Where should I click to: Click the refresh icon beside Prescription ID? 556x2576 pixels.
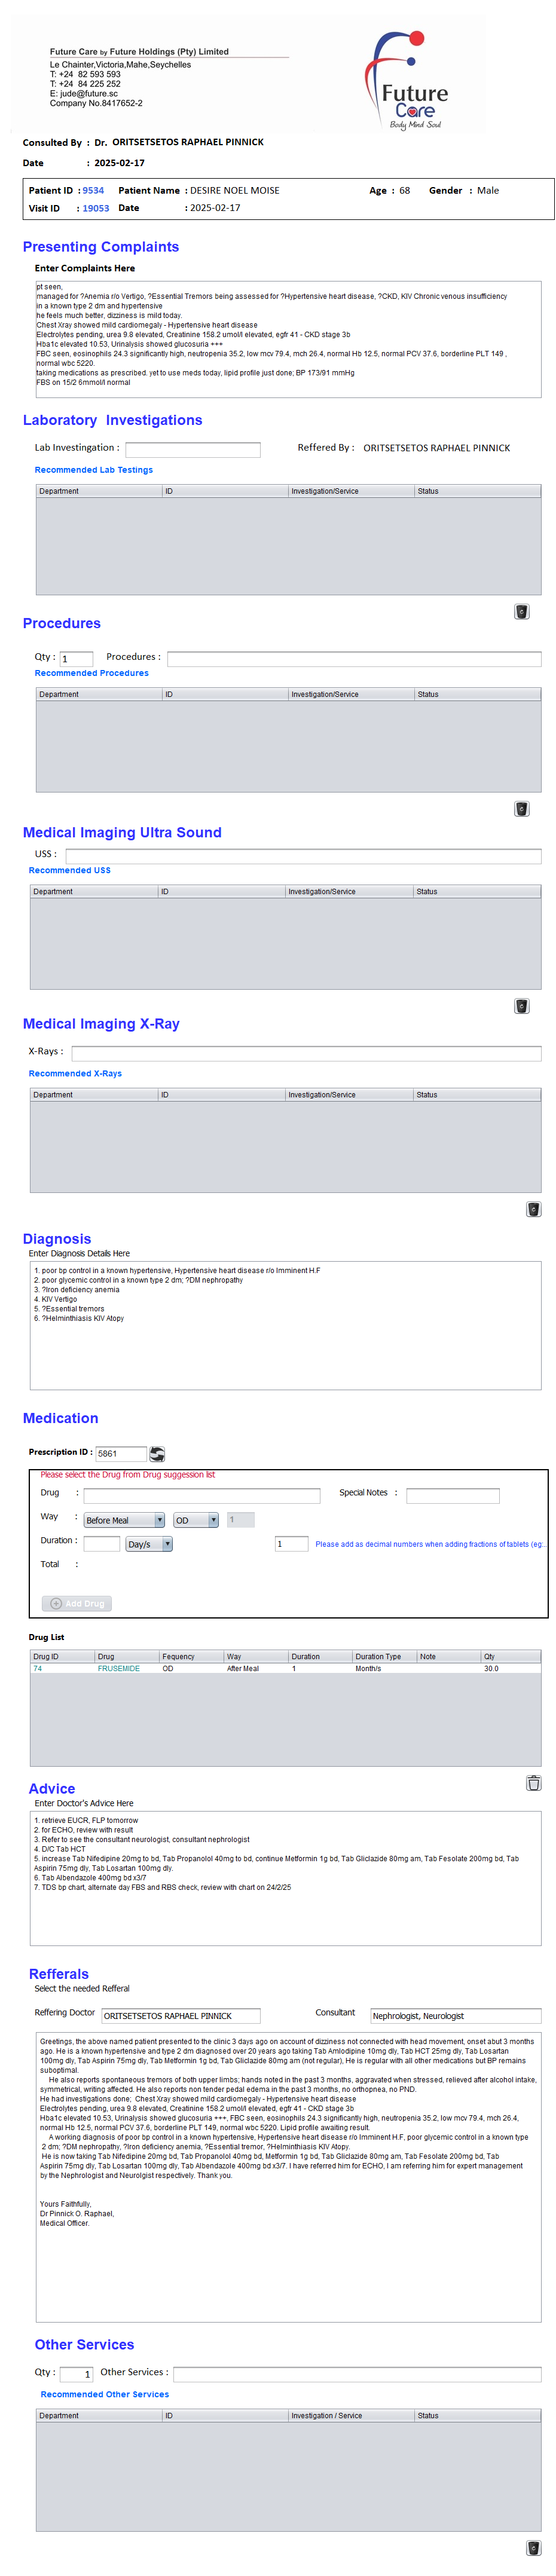click(x=157, y=1453)
